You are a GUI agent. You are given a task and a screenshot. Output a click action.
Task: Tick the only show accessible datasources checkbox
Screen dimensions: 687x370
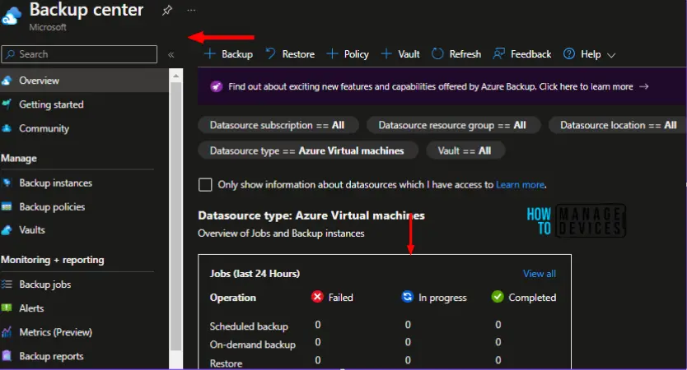(x=205, y=184)
